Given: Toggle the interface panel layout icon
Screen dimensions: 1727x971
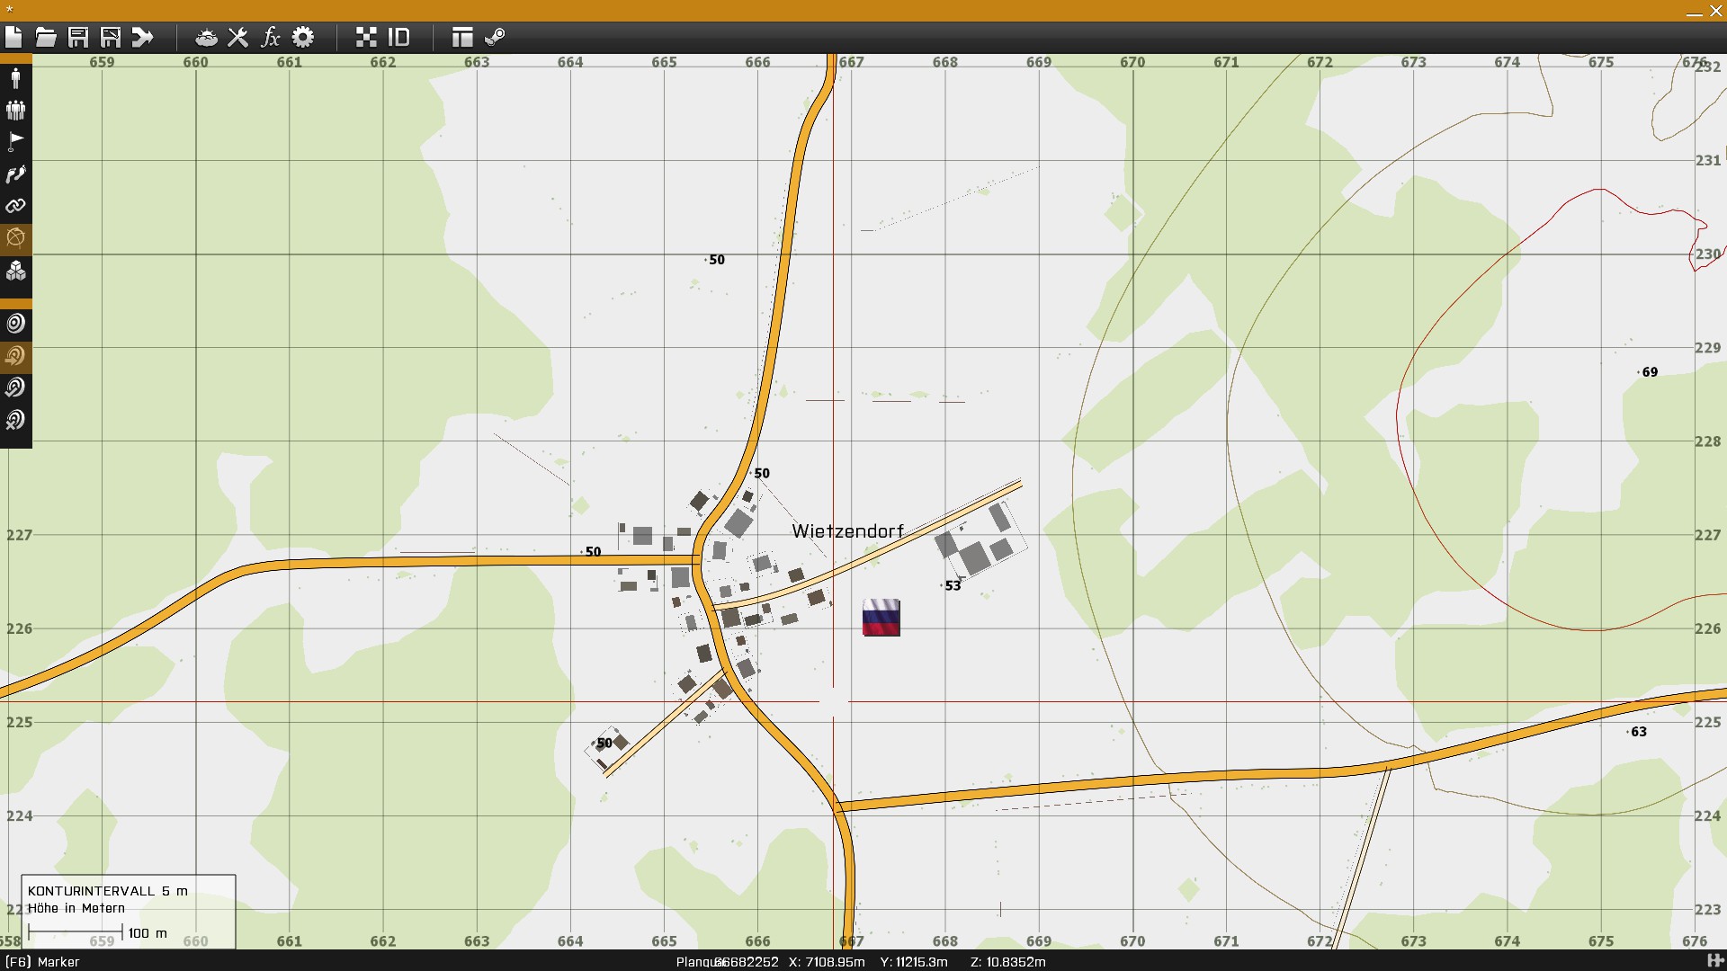Looking at the screenshot, I should 462,37.
